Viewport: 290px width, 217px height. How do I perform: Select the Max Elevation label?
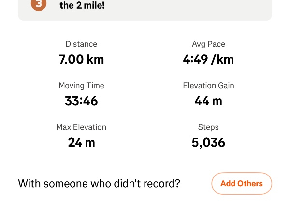click(81, 127)
